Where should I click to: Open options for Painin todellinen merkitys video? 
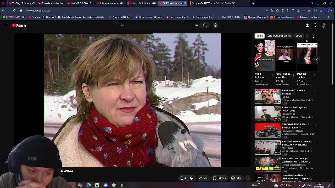pos(316,159)
